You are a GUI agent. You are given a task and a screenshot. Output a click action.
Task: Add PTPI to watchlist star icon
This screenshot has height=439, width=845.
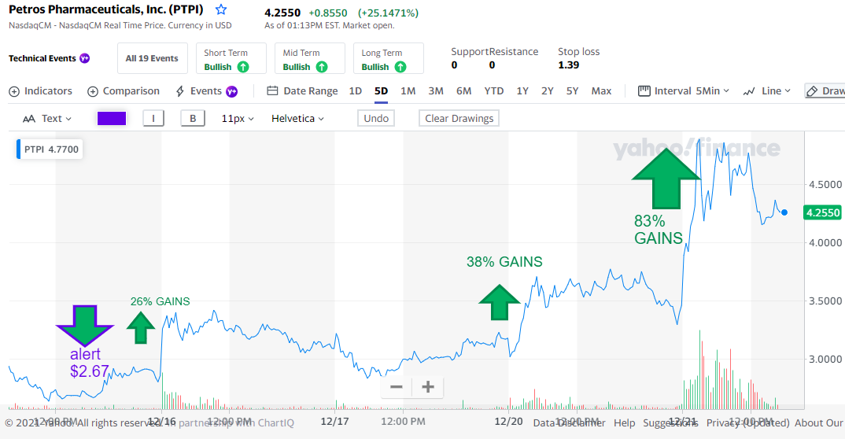[221, 9]
